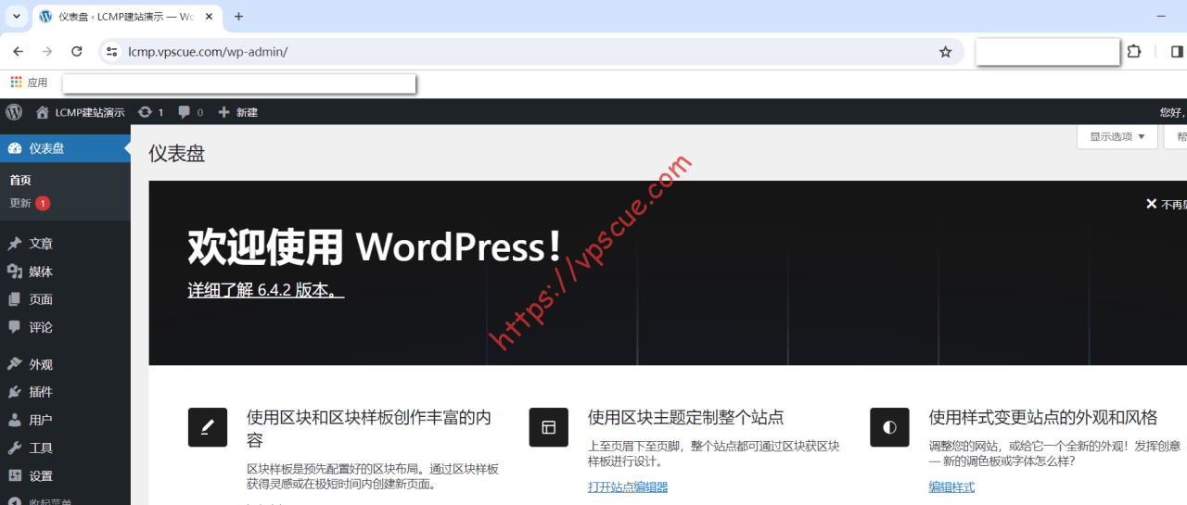
Task: Click the 插件 plug icon
Action: pos(14,392)
